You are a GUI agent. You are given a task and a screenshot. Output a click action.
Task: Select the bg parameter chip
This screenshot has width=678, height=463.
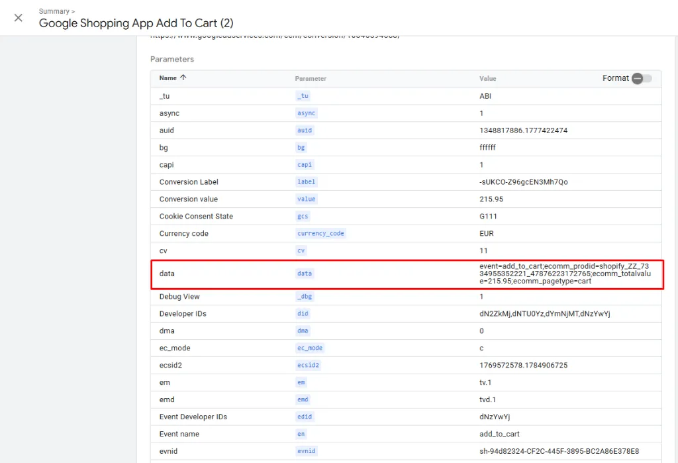[x=301, y=148]
